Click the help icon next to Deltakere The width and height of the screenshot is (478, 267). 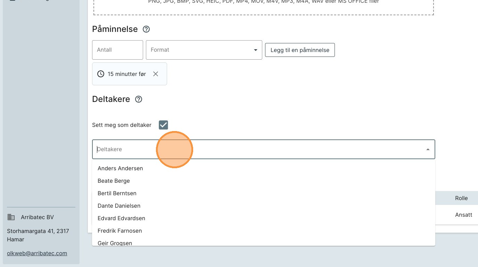pyautogui.click(x=139, y=100)
